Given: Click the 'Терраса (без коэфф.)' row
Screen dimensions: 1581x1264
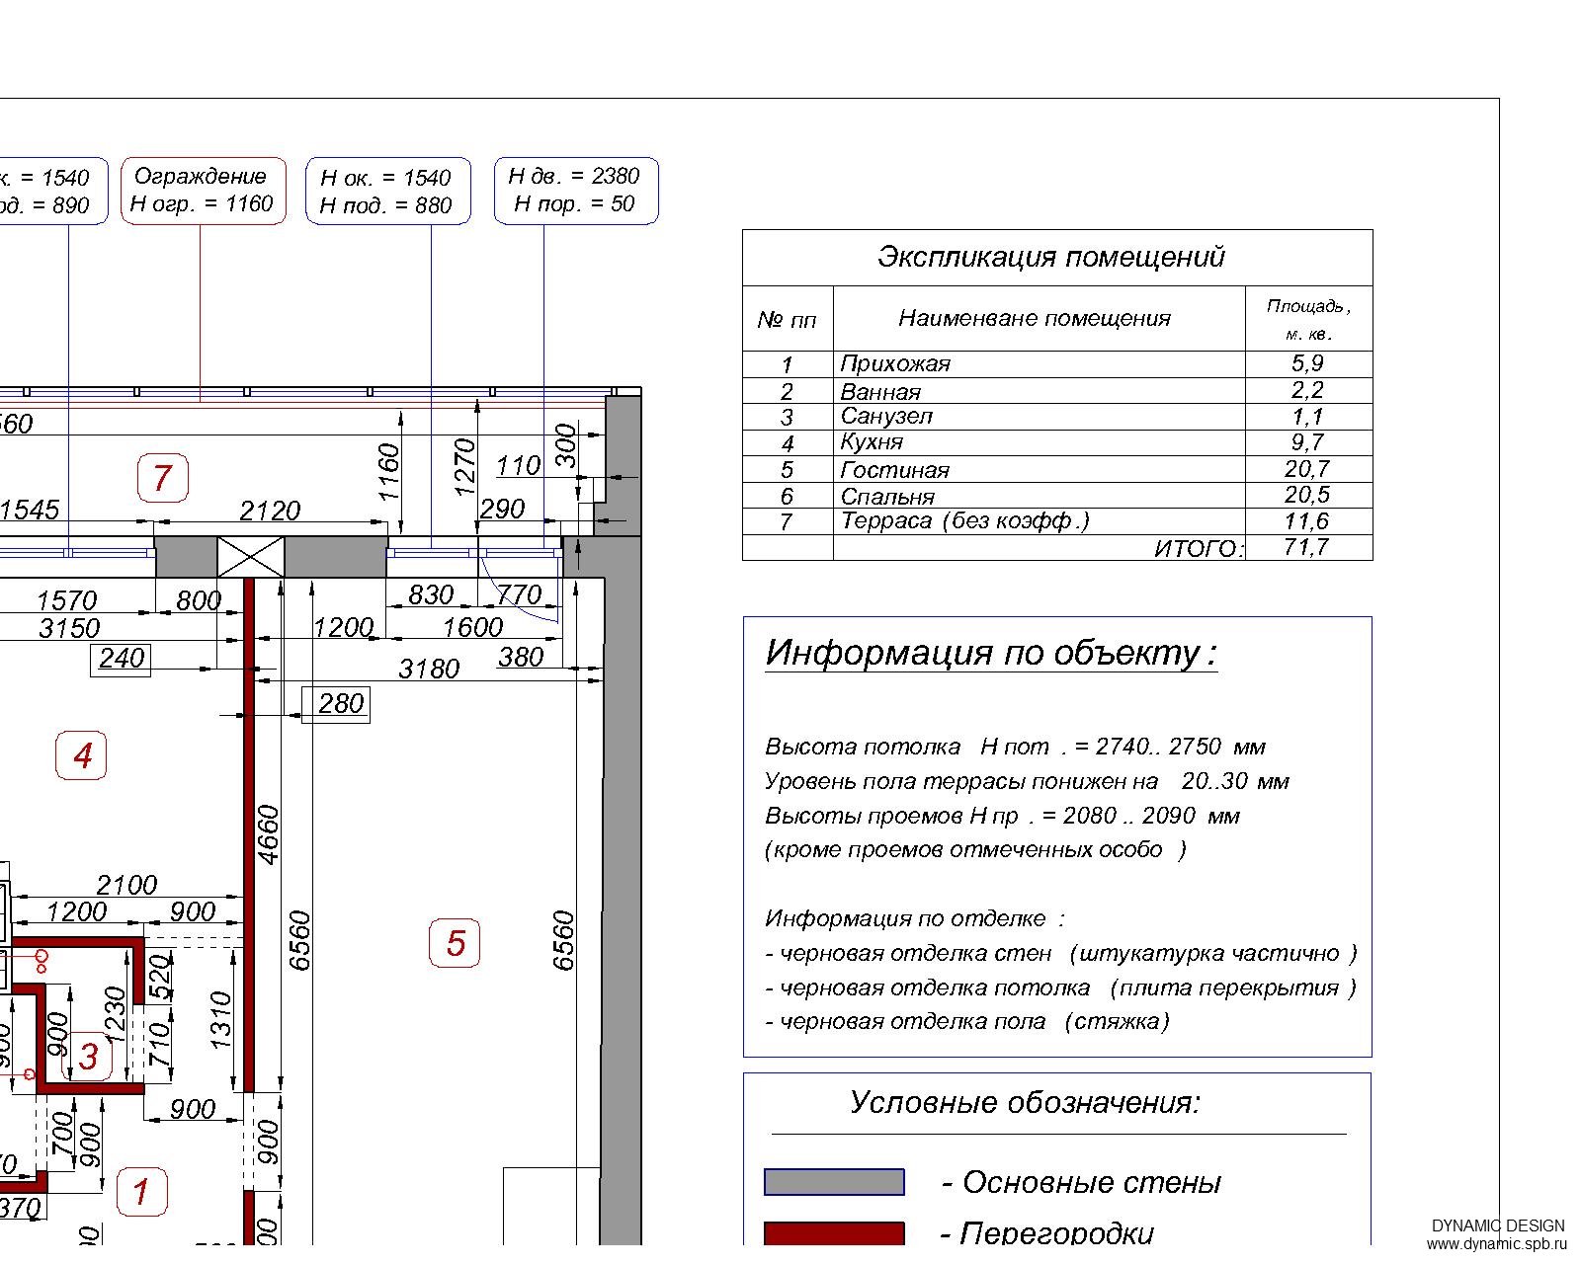Looking at the screenshot, I should click(x=1057, y=521).
